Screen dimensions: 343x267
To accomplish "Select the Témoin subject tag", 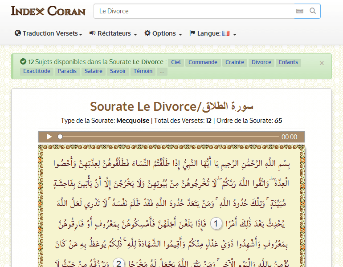I will [x=143, y=71].
